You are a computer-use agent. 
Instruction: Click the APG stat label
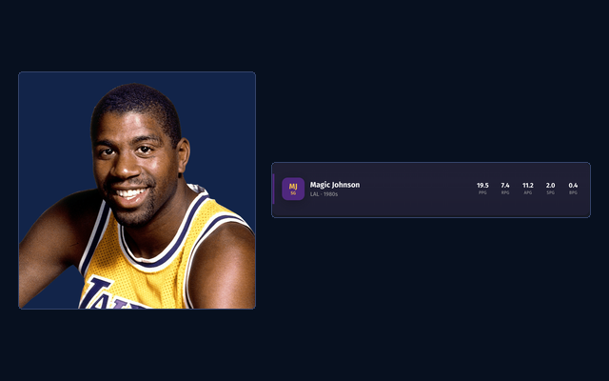528,192
